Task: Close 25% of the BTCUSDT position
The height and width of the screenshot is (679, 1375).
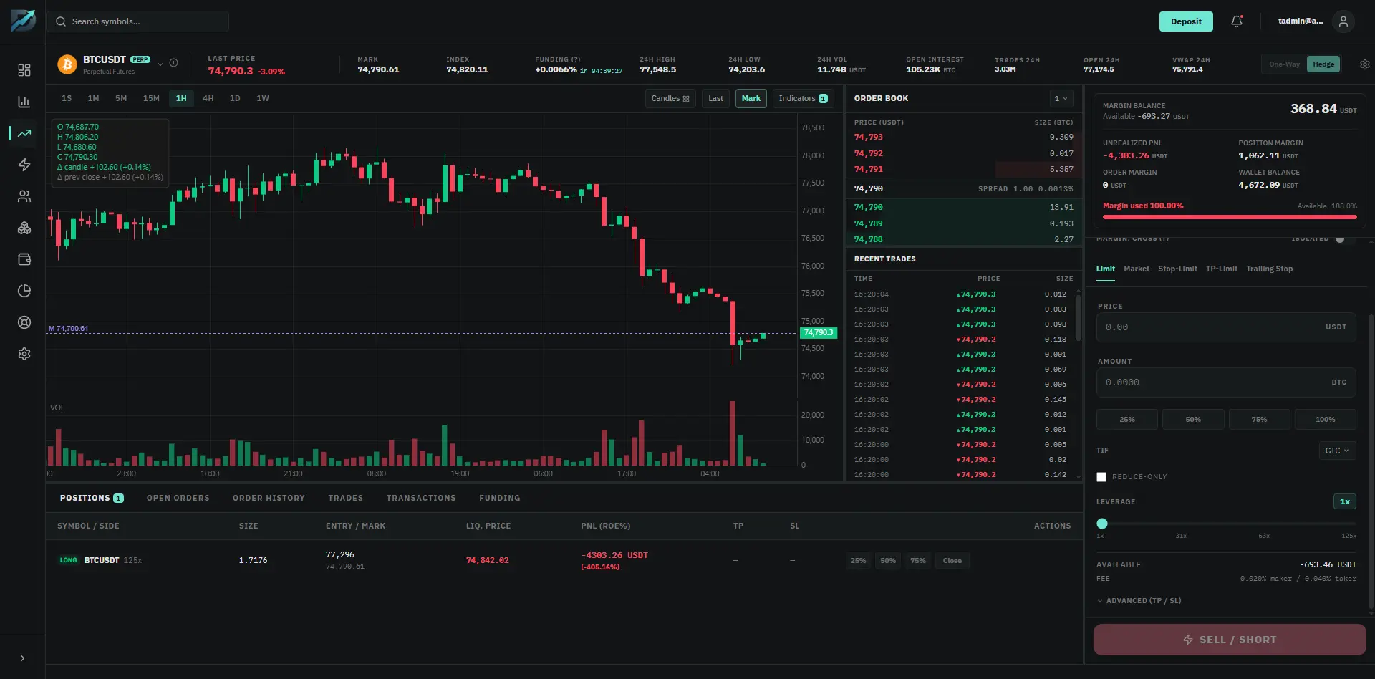Action: tap(858, 561)
